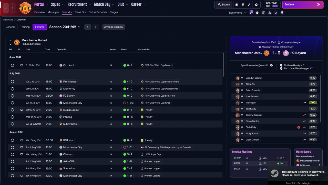
Task: Click the Steam logo in the notification popup
Action: [275, 173]
